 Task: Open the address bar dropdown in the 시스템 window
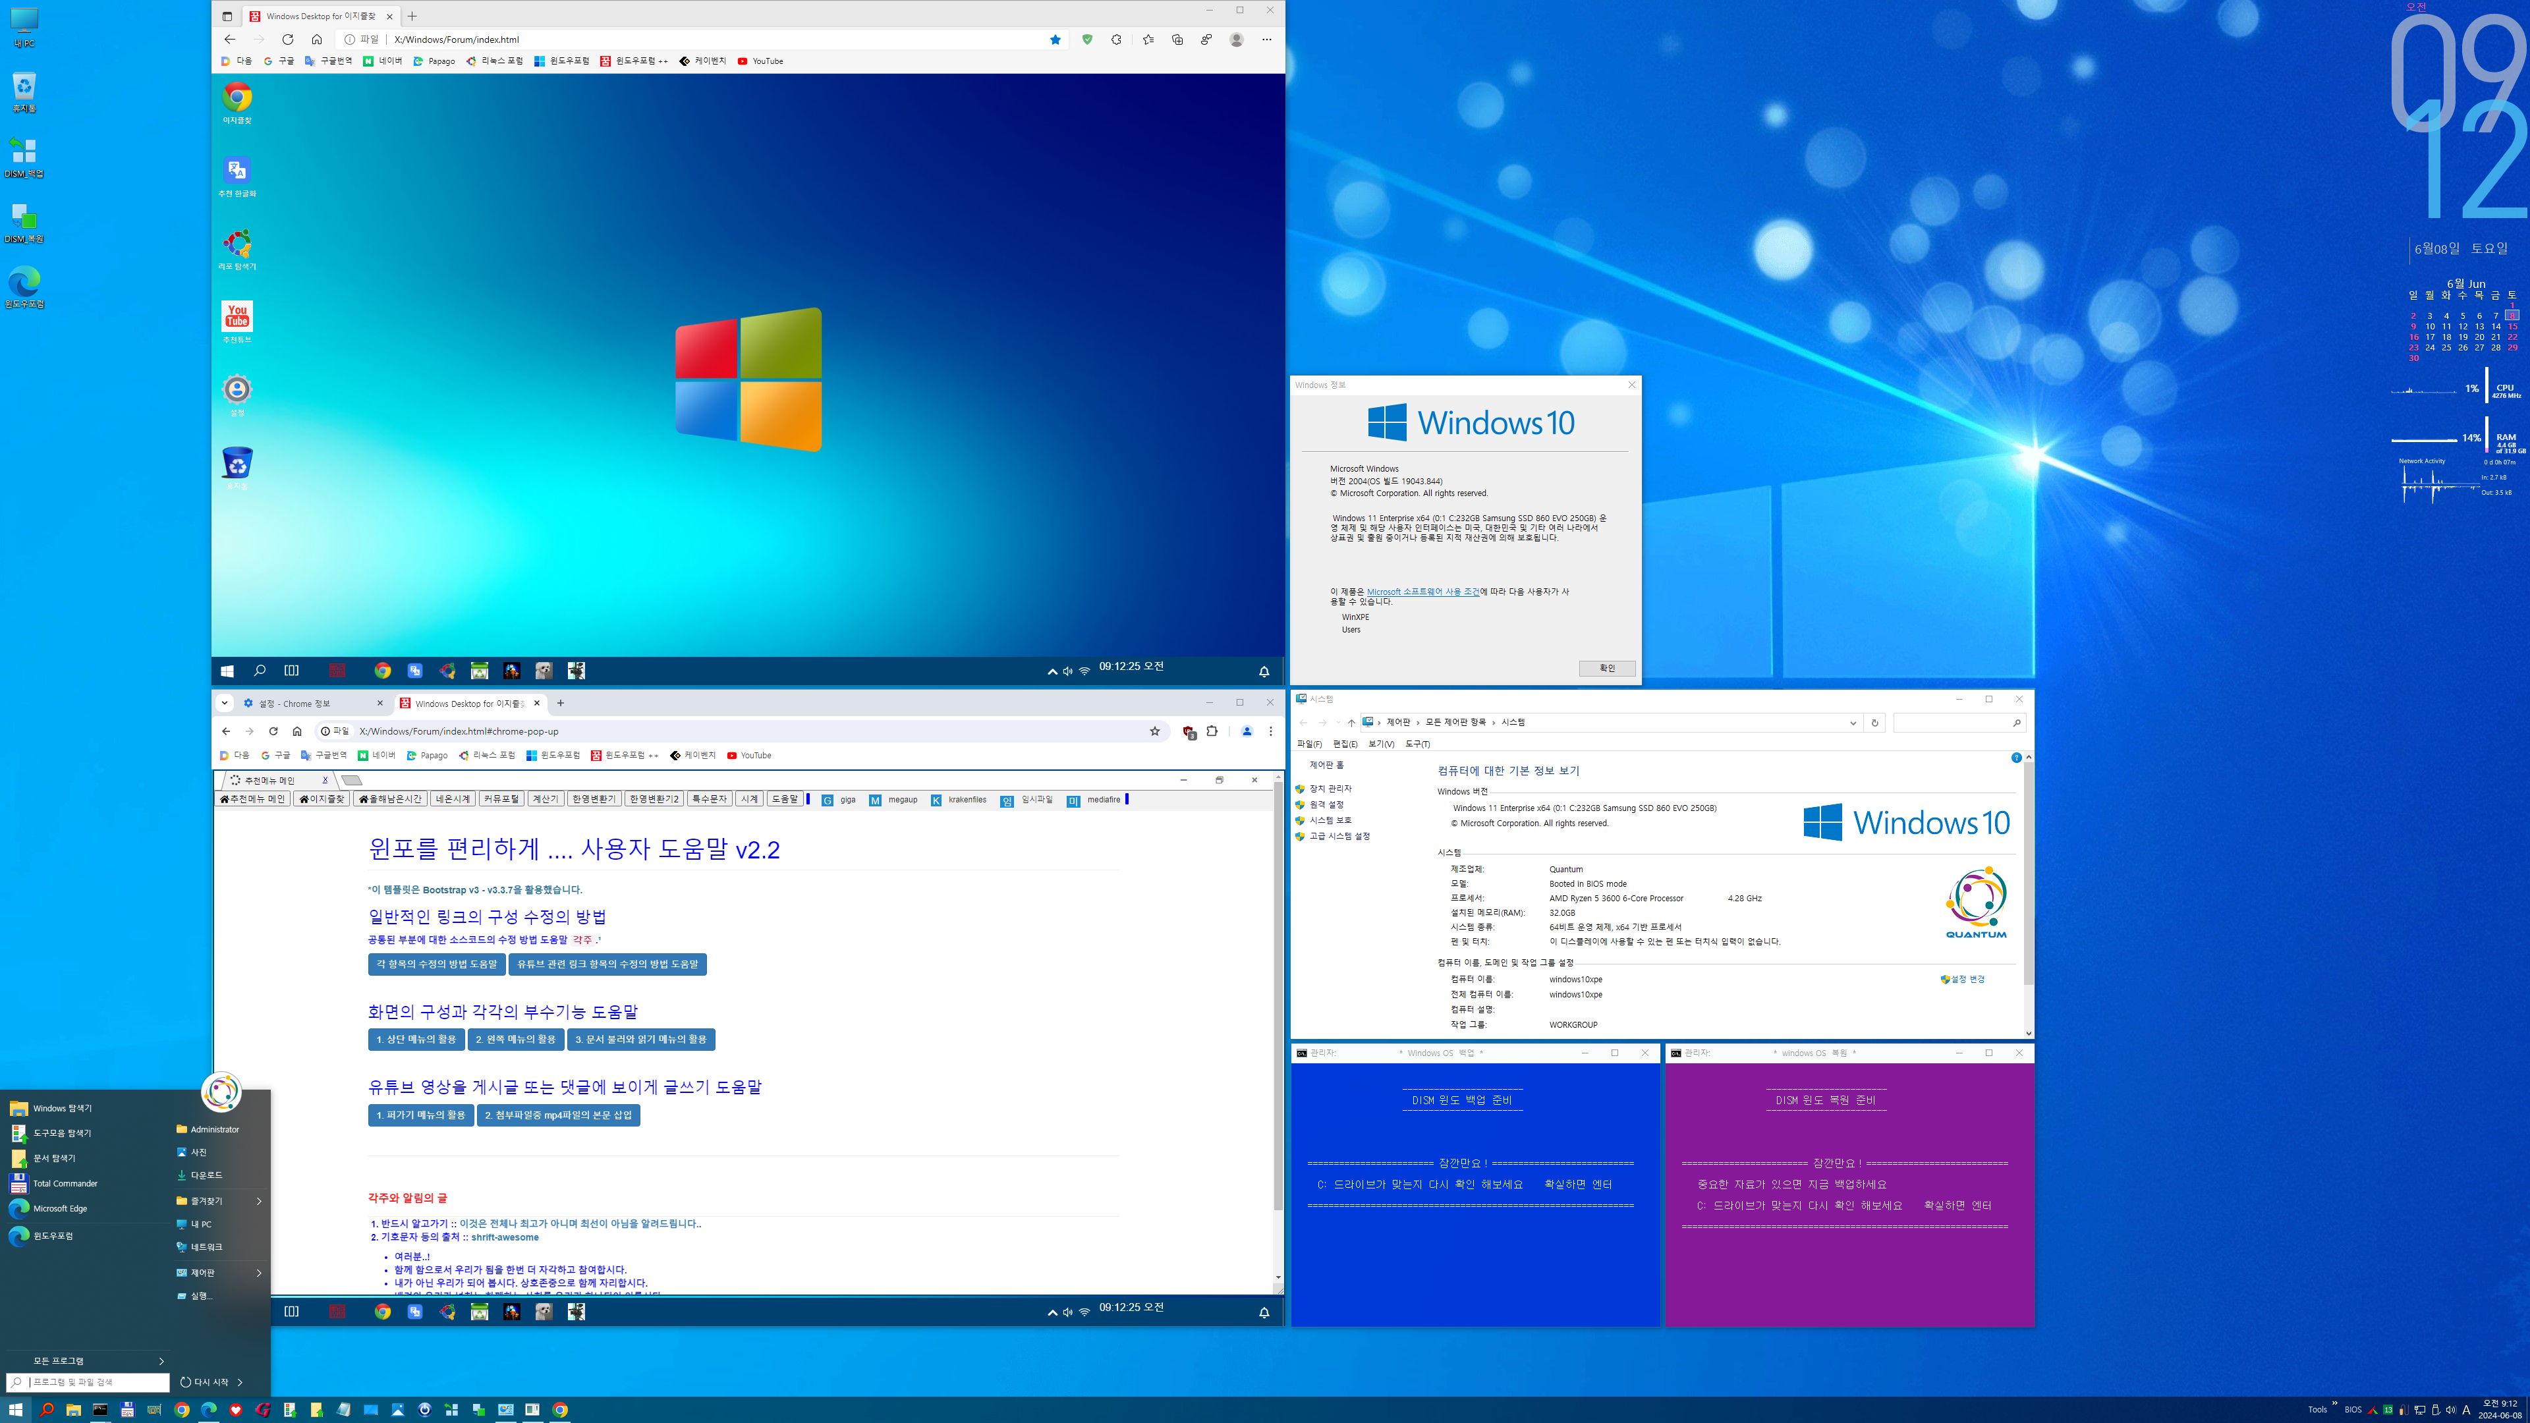point(1853,723)
